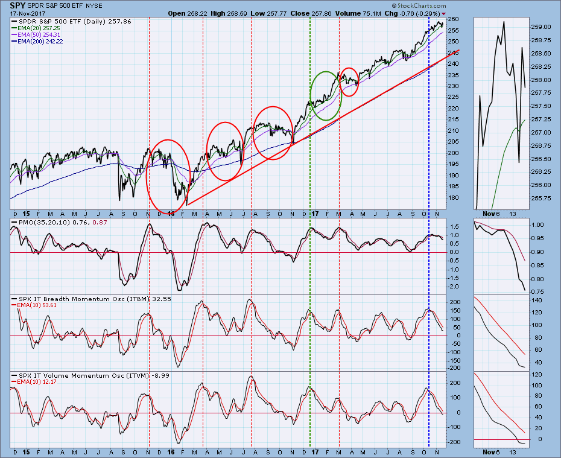Click the EMA(20) 257.25 legend entry
561x458 pixels.
(x=36, y=28)
